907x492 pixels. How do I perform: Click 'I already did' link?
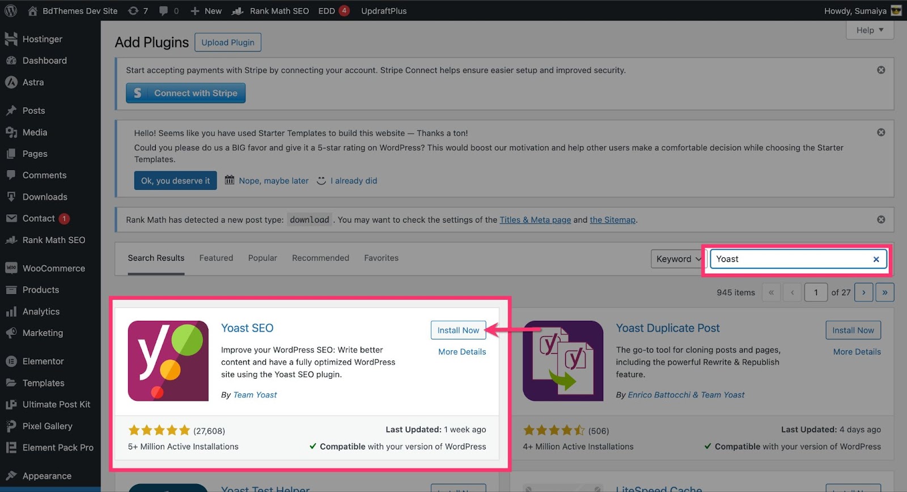(x=354, y=181)
